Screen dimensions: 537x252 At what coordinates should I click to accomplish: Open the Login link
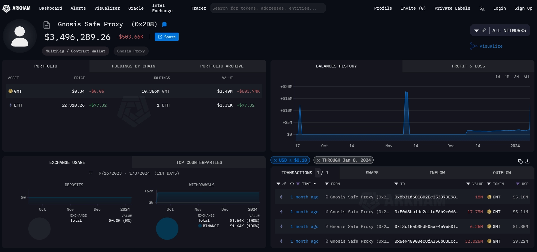click(499, 8)
